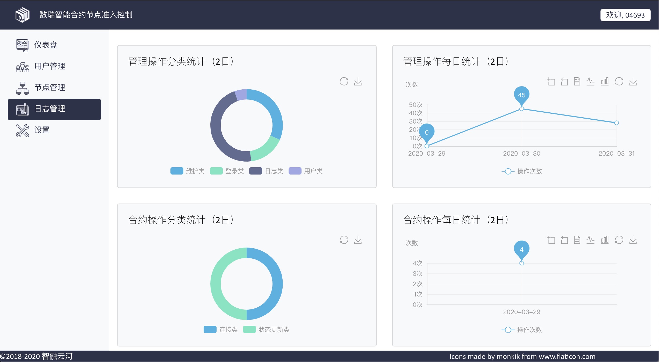
Task: Switch management daily chart to line type
Action: point(590,82)
